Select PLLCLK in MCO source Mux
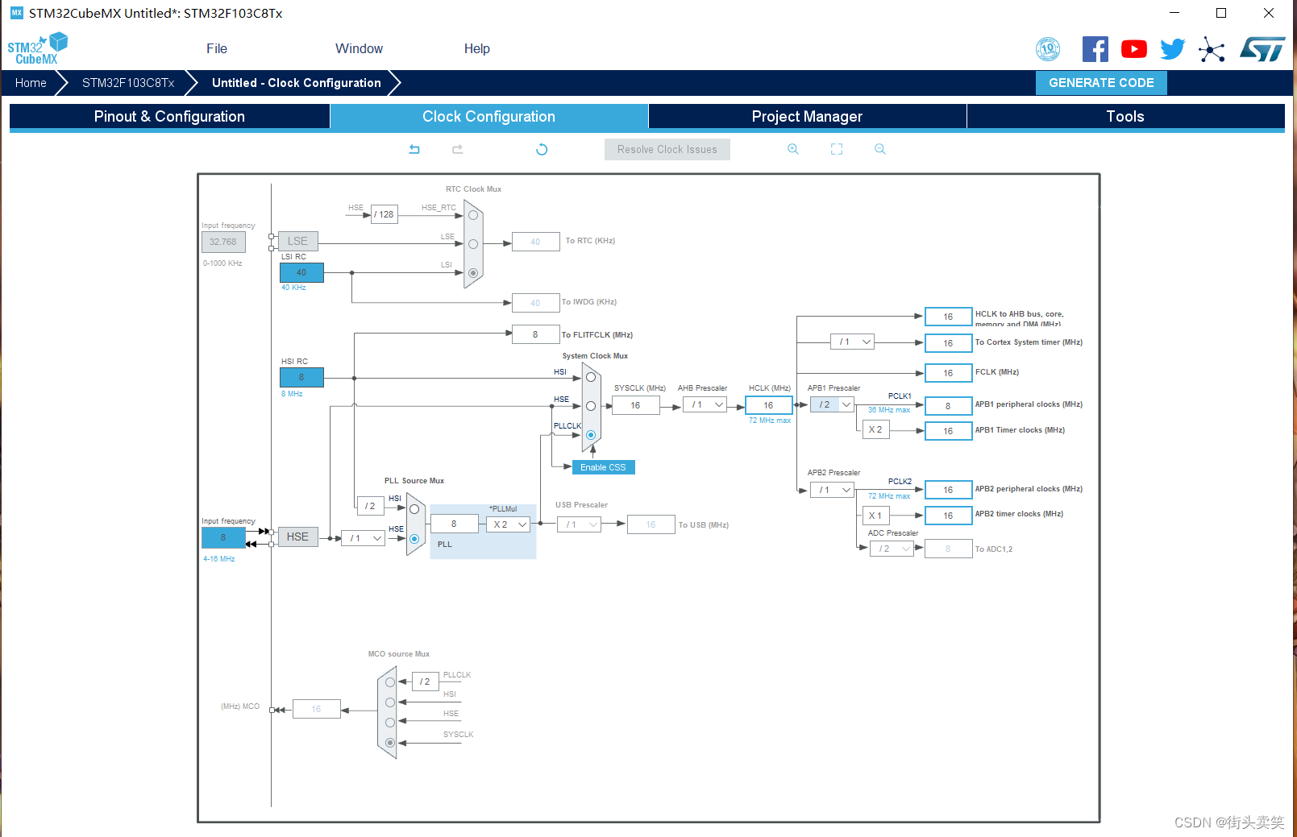This screenshot has width=1297, height=837. pos(390,682)
